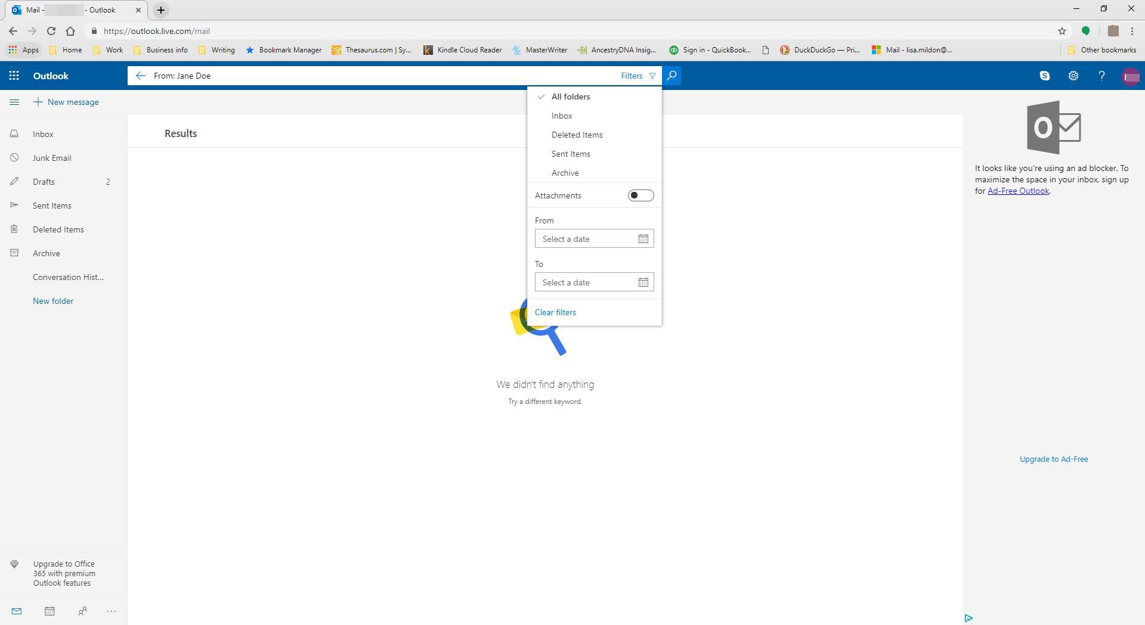The width and height of the screenshot is (1145, 625).
Task: Toggle the Attachments filter switch
Action: 640,195
